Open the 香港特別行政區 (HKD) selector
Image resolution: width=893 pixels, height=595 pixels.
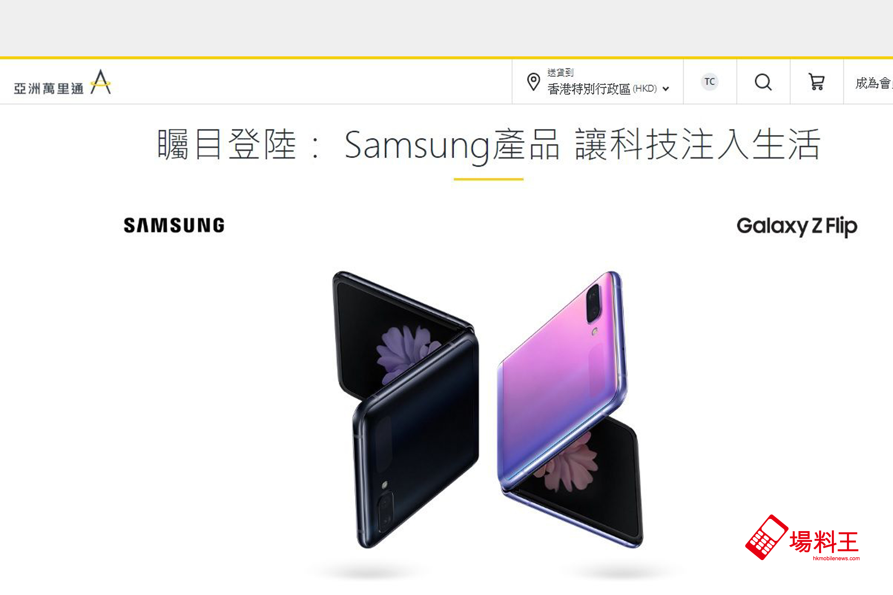[x=602, y=89]
